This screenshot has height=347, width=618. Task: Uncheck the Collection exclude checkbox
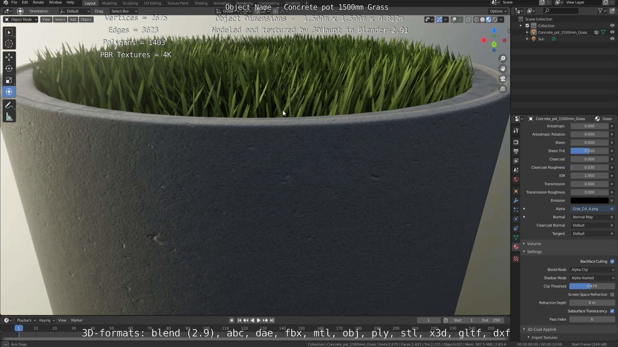[x=527, y=26]
